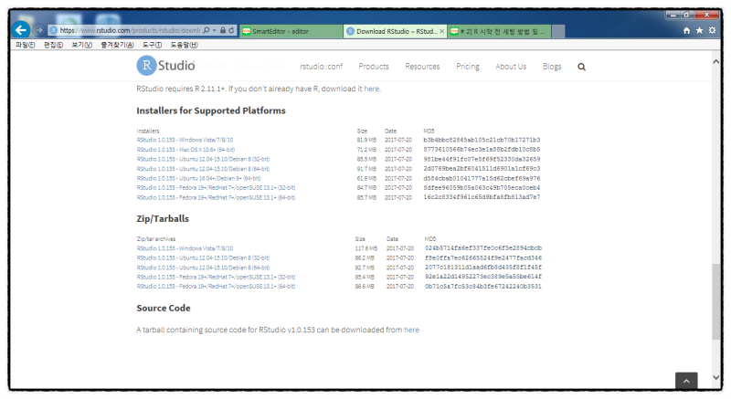Click the source code 'here' link
This screenshot has width=731, height=399.
[x=411, y=330]
